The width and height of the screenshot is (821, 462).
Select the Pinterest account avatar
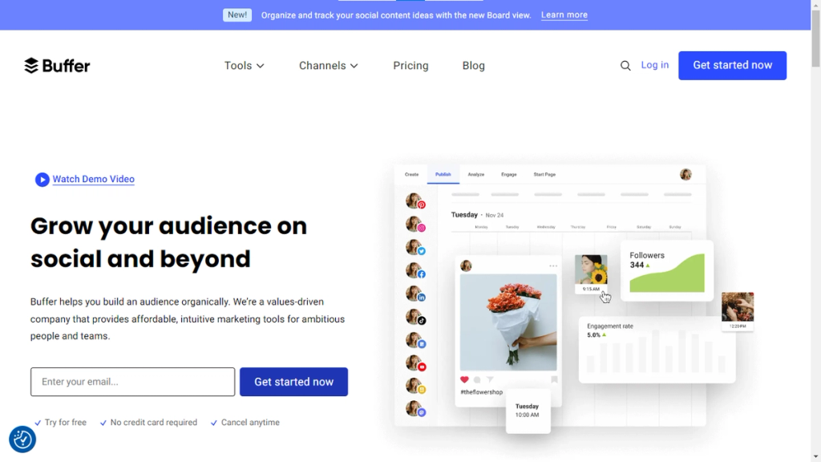click(x=415, y=201)
